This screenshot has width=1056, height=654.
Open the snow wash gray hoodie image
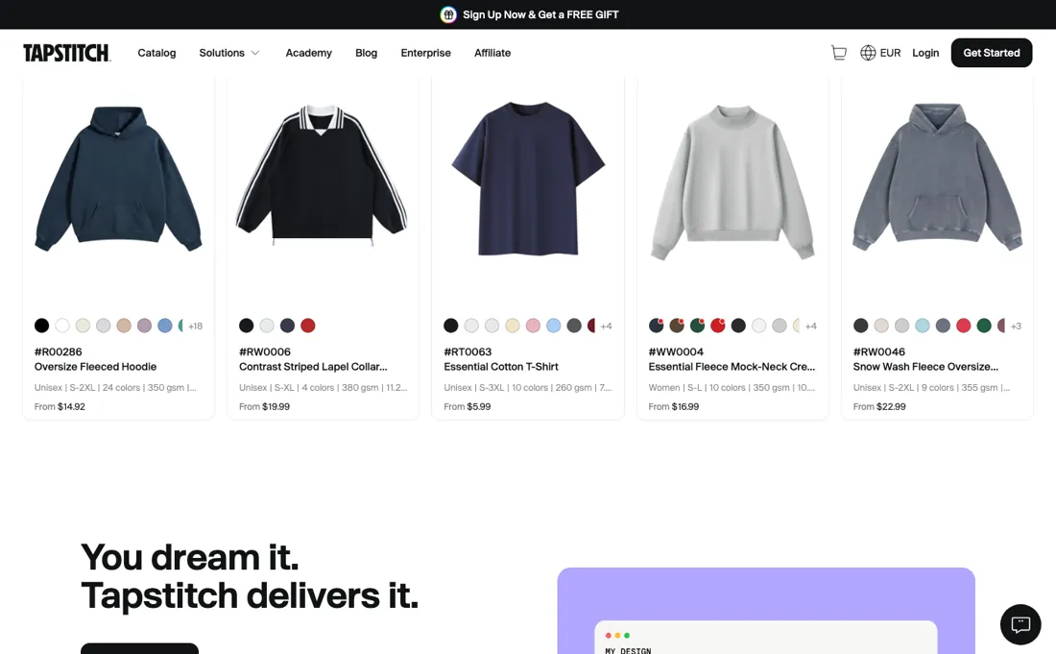click(x=938, y=177)
